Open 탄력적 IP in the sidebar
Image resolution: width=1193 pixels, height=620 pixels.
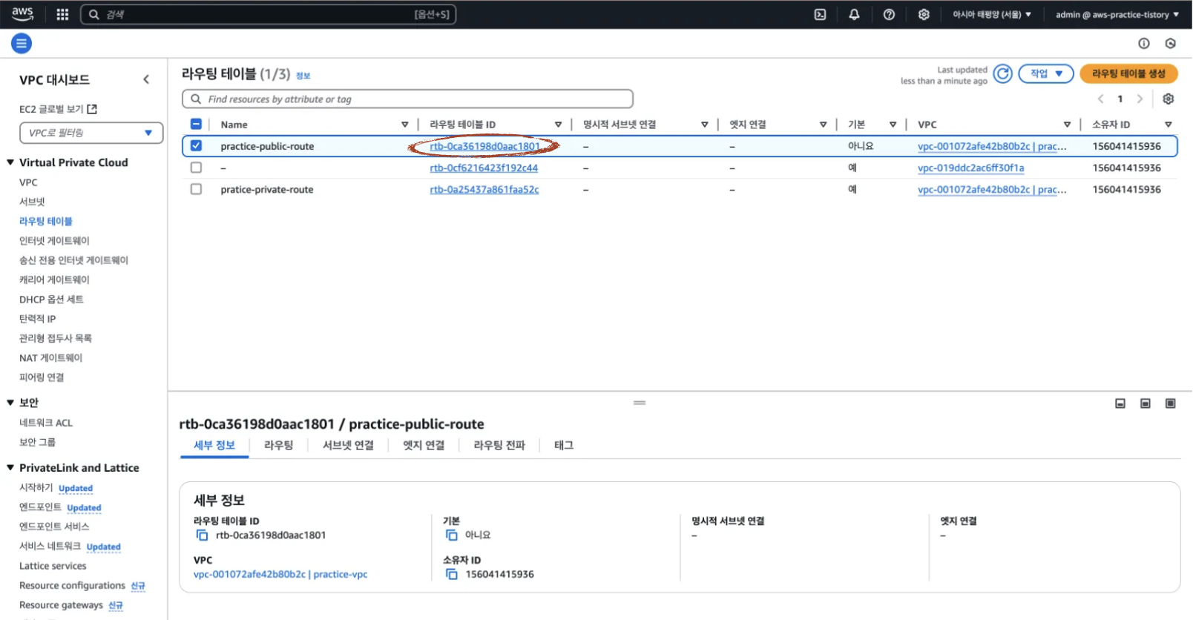pyautogui.click(x=37, y=319)
